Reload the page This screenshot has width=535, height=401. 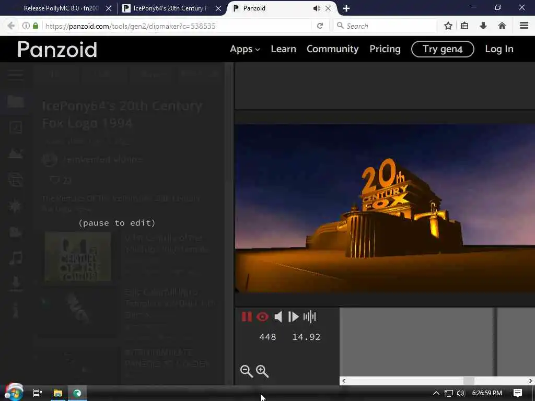[320, 26]
